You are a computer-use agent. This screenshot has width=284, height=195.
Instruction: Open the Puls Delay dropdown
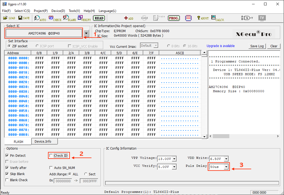coord(226,167)
